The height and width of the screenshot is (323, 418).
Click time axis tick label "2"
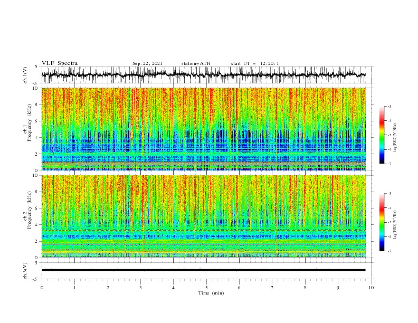tap(108, 288)
